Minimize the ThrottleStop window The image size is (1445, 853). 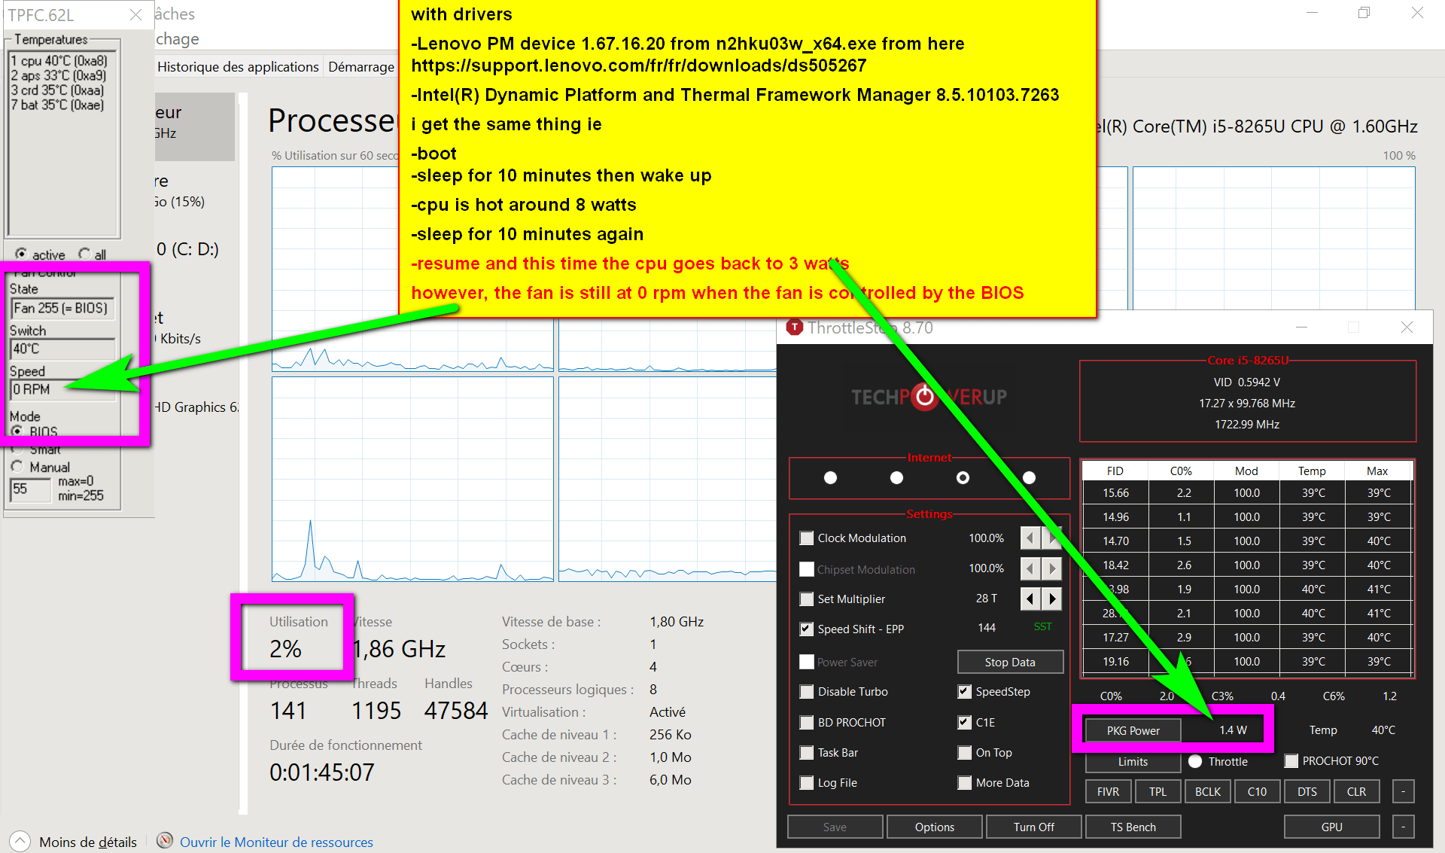(1301, 327)
